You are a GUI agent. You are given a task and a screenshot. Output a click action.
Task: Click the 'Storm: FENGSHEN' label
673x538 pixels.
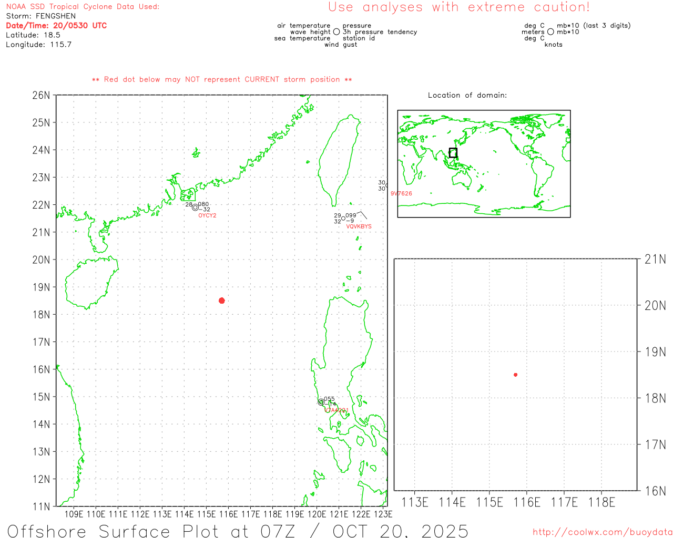tap(41, 16)
